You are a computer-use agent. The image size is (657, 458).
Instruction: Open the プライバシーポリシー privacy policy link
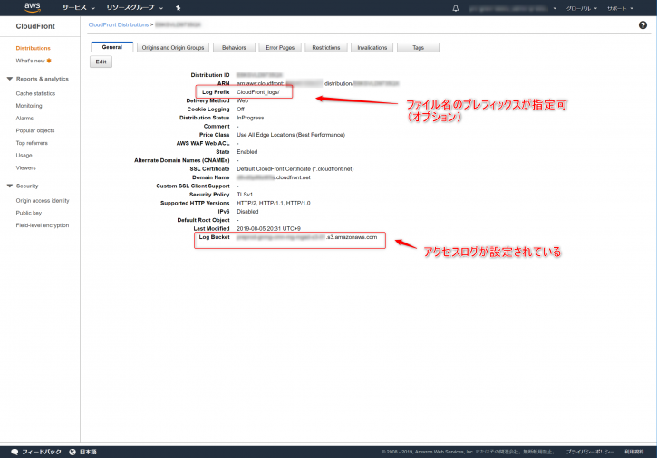tap(590, 452)
